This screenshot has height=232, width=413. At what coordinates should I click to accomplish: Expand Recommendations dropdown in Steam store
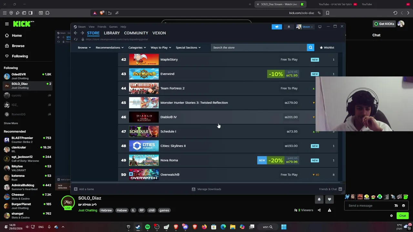pos(110,47)
